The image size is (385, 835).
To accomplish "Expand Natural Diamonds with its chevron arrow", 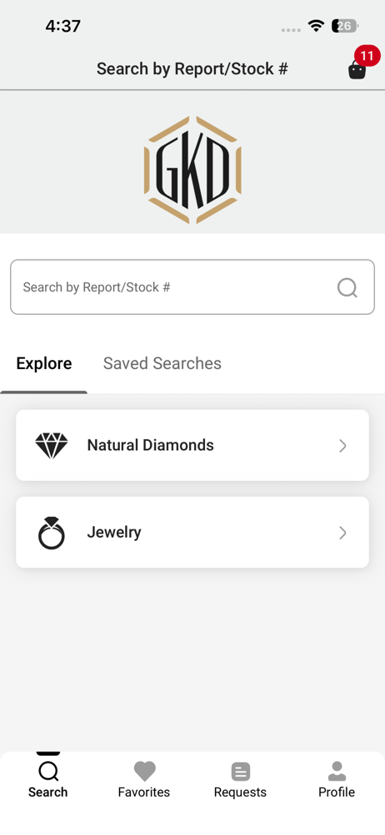I will coord(343,446).
